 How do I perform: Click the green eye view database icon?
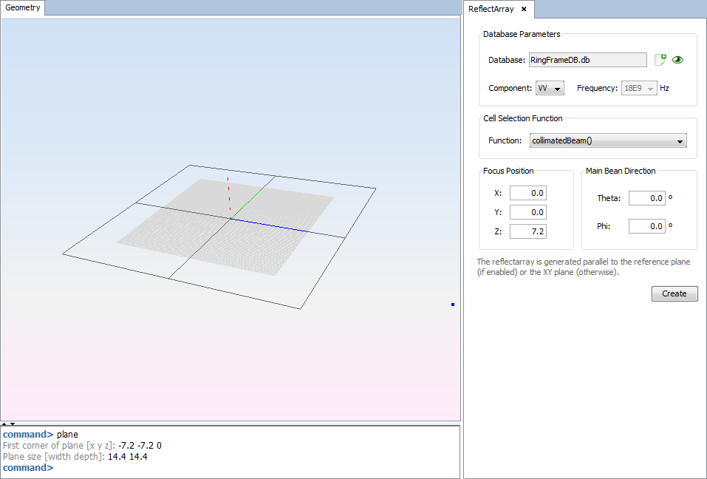coord(677,60)
